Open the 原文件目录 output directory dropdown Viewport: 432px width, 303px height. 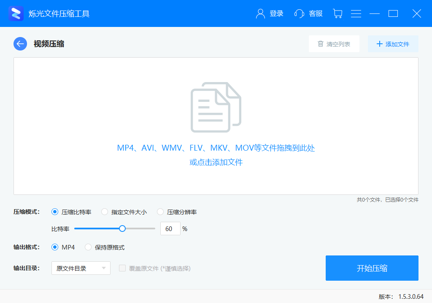point(81,268)
